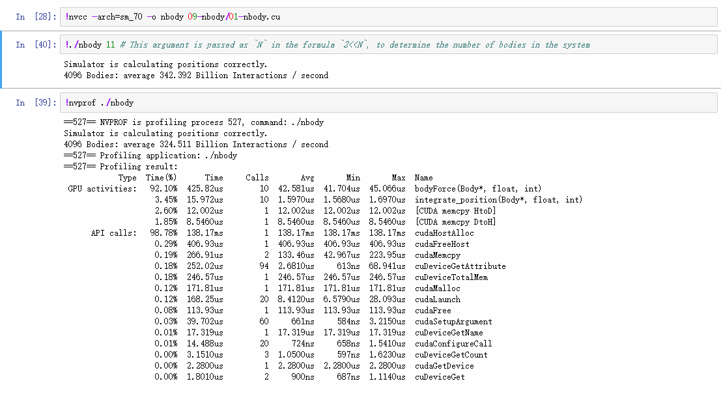The width and height of the screenshot is (721, 394).
Task: Click the 'cuDeviceTotalMem' entry
Action: pos(451,277)
